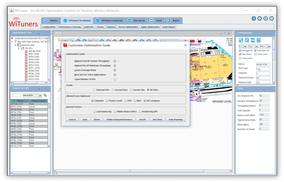Open the Search all APs dropdown
Screen dimensions: 284x182
pyautogui.click(x=40, y=96)
